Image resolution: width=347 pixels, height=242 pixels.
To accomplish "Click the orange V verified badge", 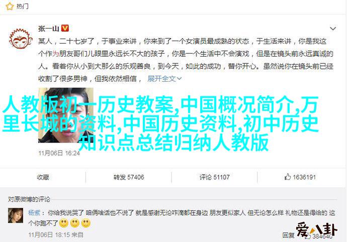I will (x=65, y=28).
